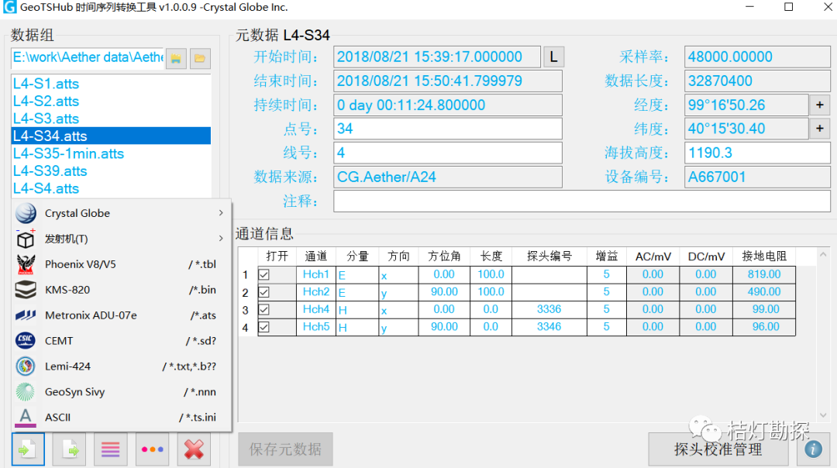Image resolution: width=837 pixels, height=468 pixels.
Task: Click the transmitter cube icon
Action: (x=26, y=239)
